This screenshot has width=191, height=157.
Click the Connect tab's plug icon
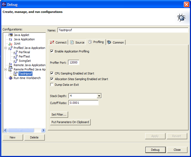tap(52, 42)
